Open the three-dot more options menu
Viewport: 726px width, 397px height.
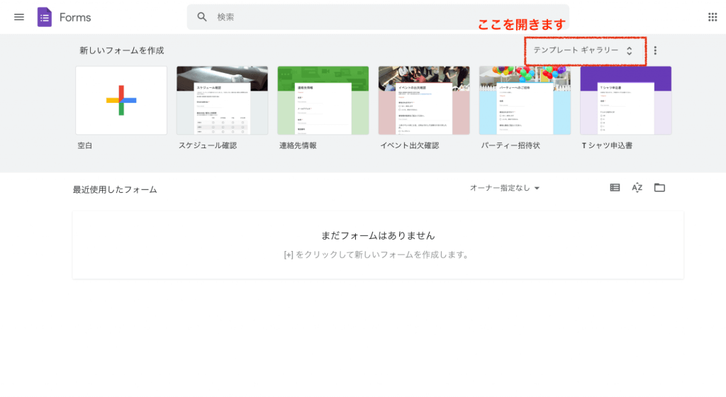coord(655,50)
